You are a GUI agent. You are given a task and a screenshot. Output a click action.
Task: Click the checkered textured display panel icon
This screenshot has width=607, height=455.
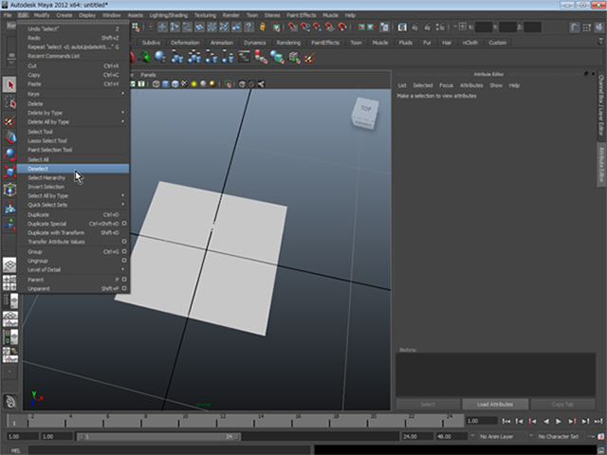[184, 84]
